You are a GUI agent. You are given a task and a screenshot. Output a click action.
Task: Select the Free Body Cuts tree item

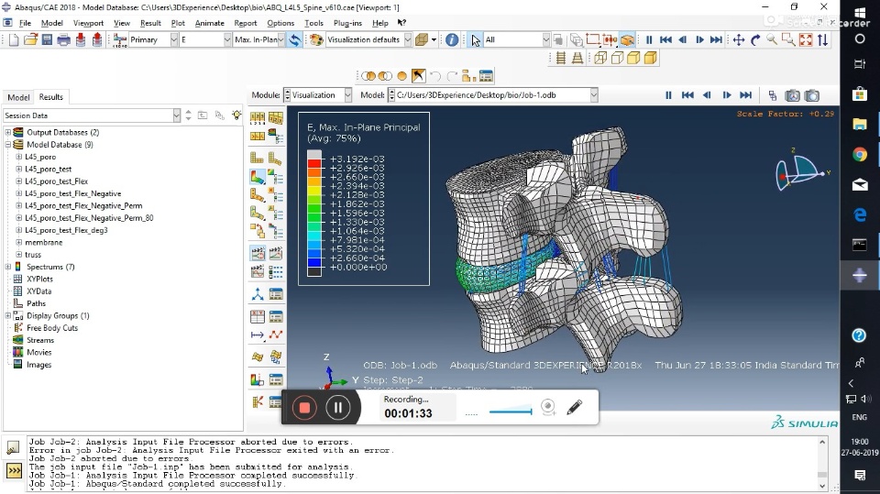click(x=52, y=328)
